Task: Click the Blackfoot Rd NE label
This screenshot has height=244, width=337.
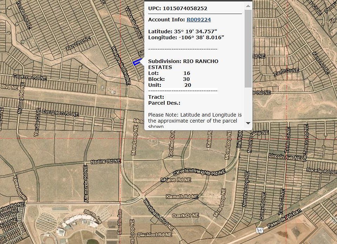Action: coord(155,234)
